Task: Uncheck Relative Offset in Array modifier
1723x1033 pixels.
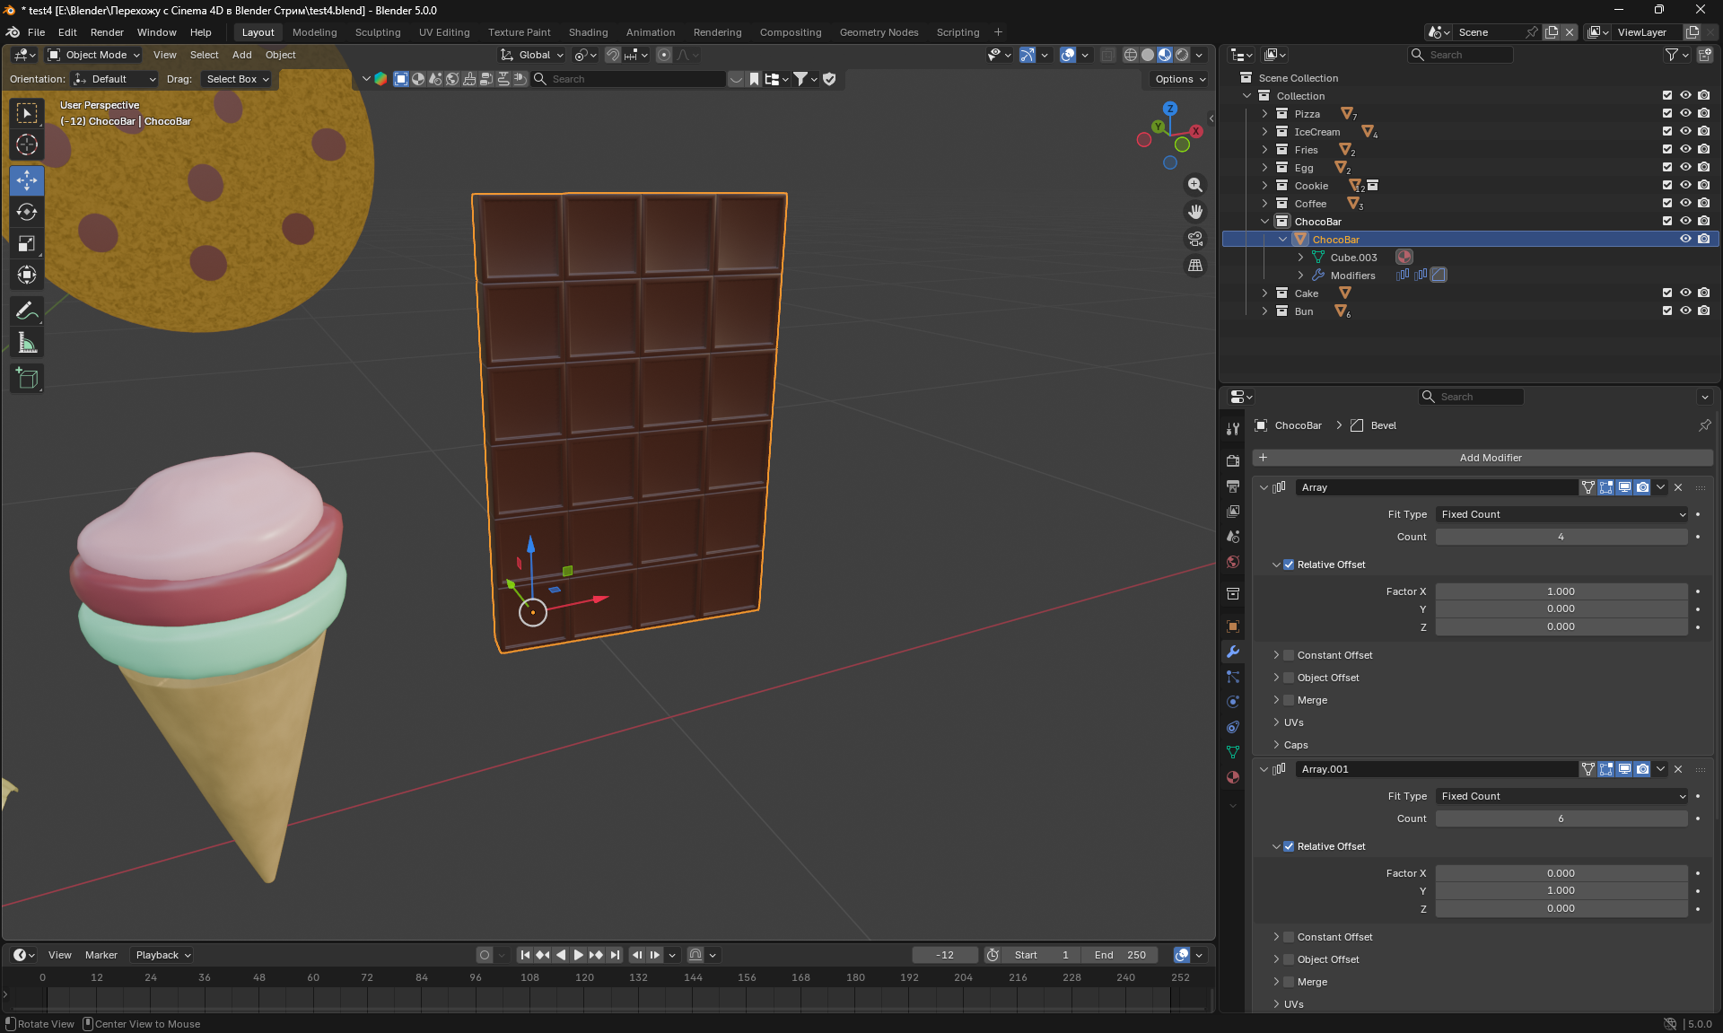Action: 1289,565
